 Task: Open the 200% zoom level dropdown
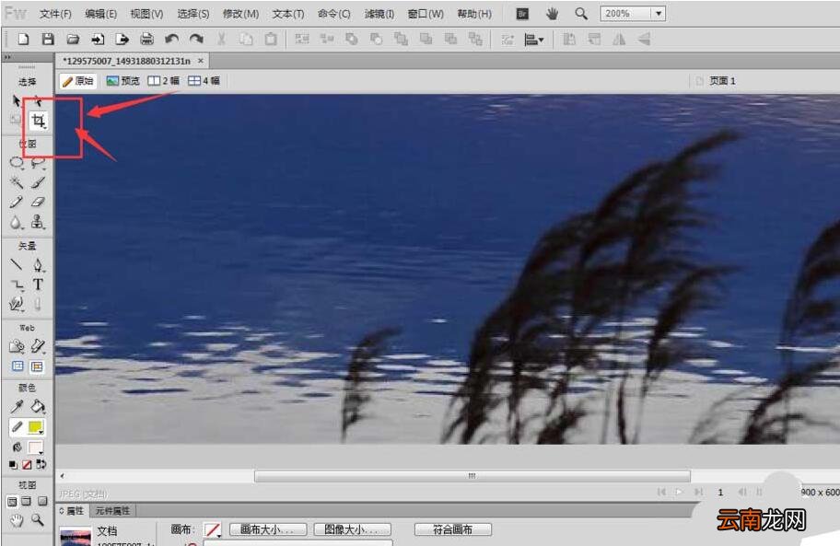(659, 14)
